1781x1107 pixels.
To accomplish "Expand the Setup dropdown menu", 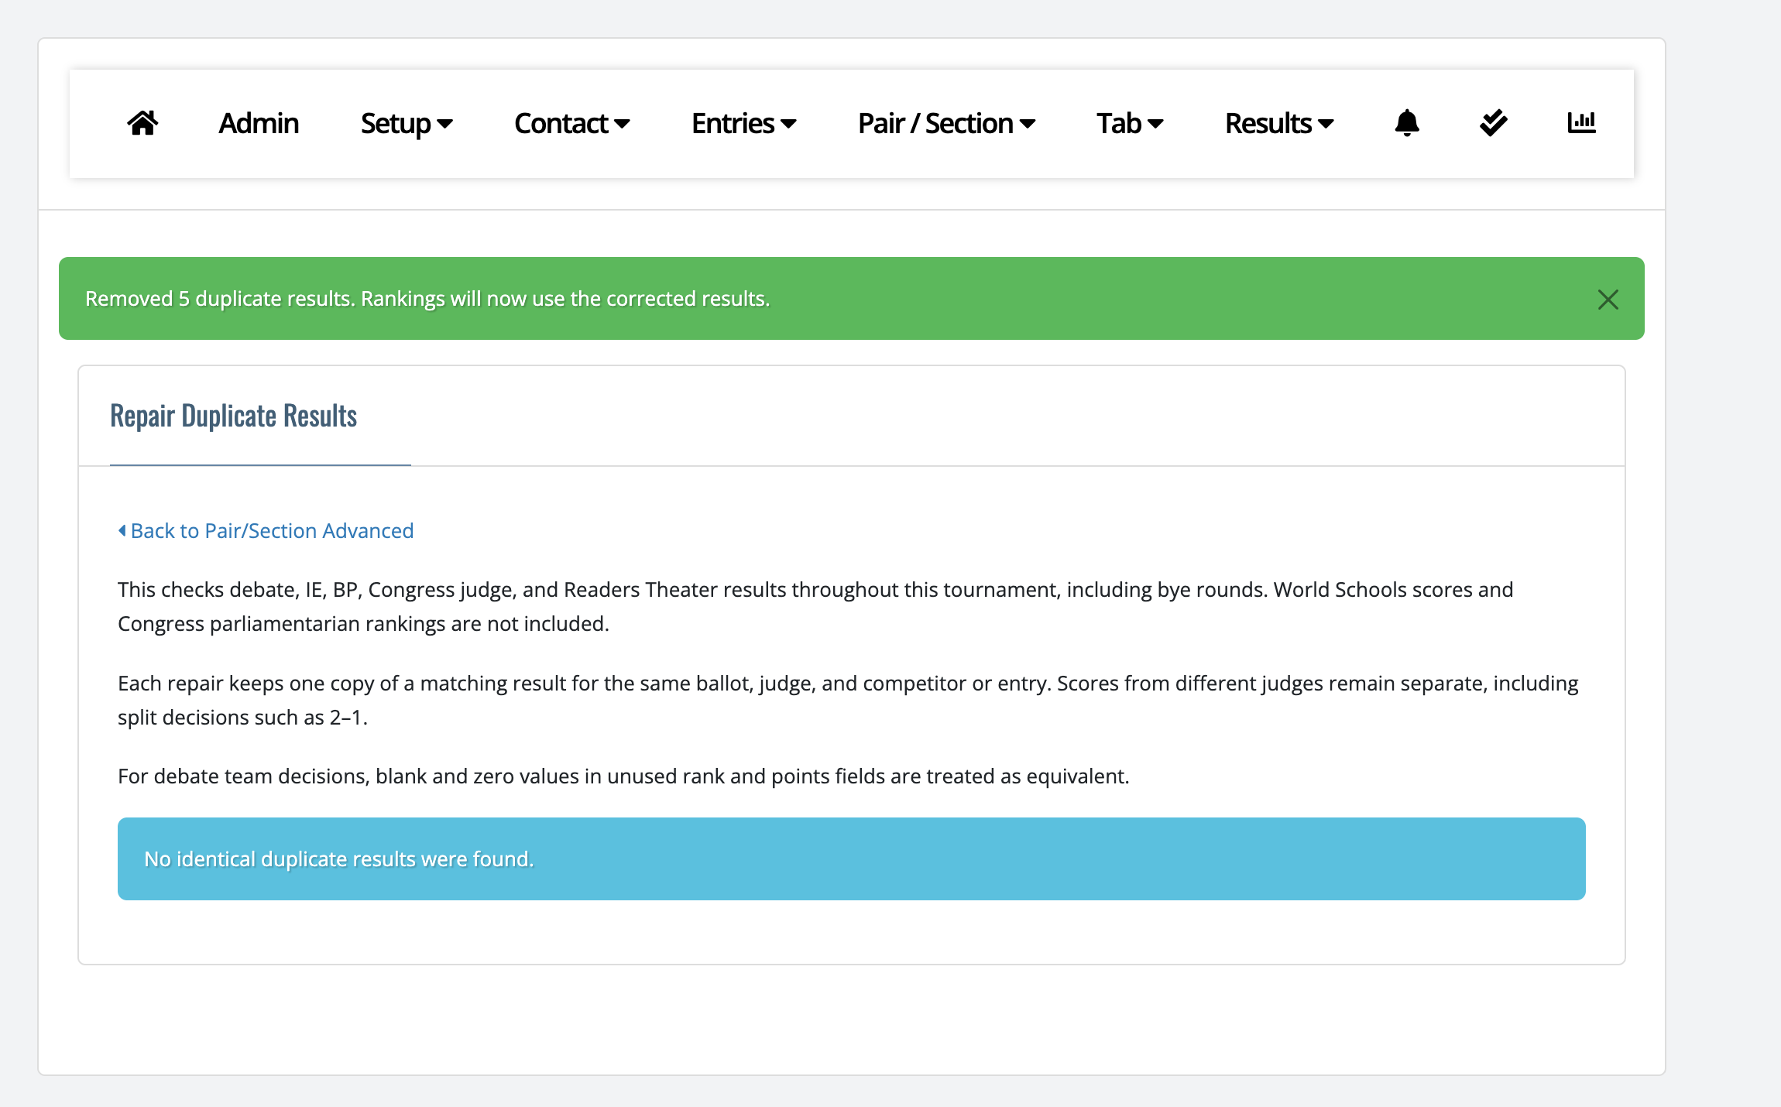I will [407, 123].
